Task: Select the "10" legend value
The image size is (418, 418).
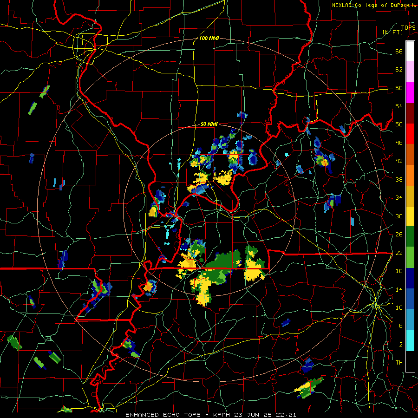Action: point(399,307)
